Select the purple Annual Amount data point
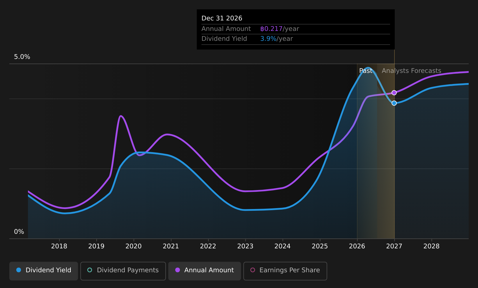Viewport: 478px width, 288px height. (x=394, y=93)
